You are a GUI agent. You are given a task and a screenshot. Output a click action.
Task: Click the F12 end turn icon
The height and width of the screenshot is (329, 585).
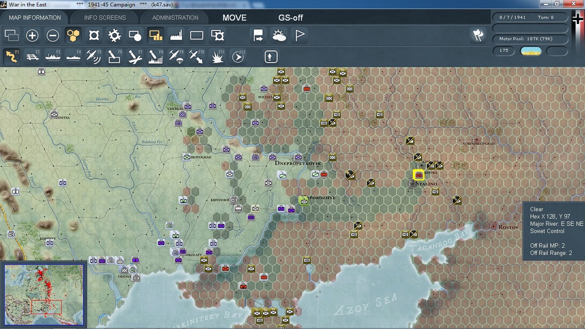point(238,57)
